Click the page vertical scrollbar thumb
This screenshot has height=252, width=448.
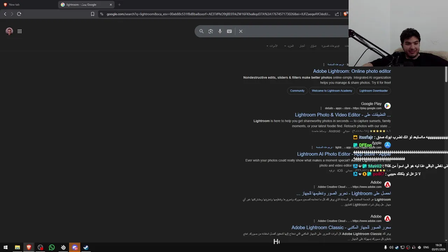click(x=446, y=74)
